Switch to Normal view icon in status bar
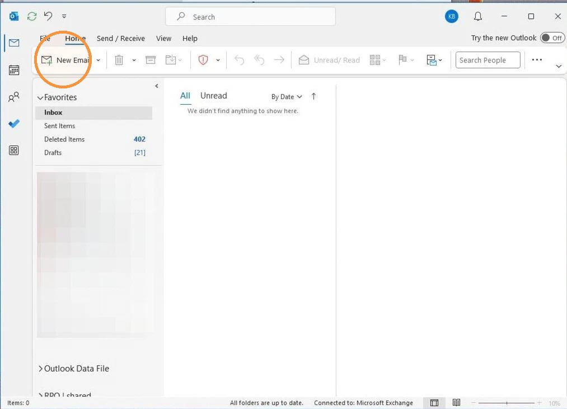The image size is (567, 409). pyautogui.click(x=434, y=402)
